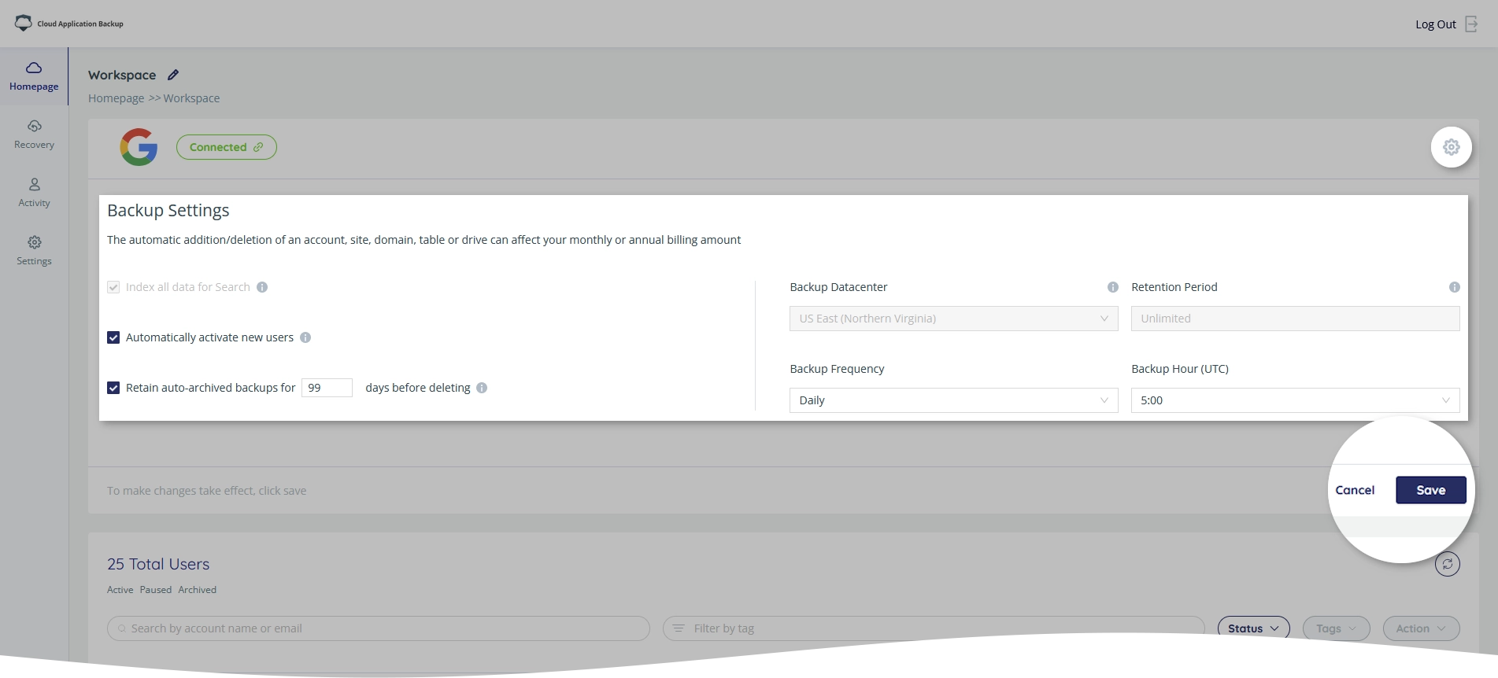This screenshot has height=678, width=1498.
Task: Expand the Action dropdown
Action: pyautogui.click(x=1421, y=628)
